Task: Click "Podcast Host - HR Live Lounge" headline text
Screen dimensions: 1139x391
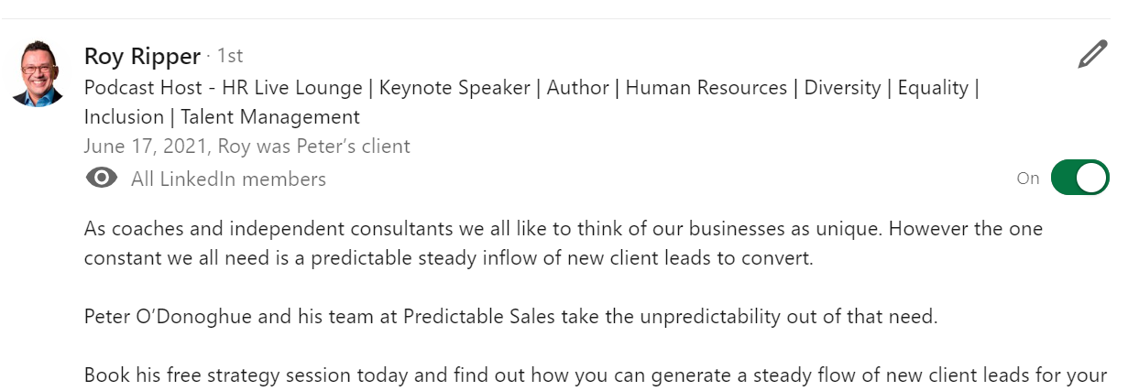Action: 223,88
